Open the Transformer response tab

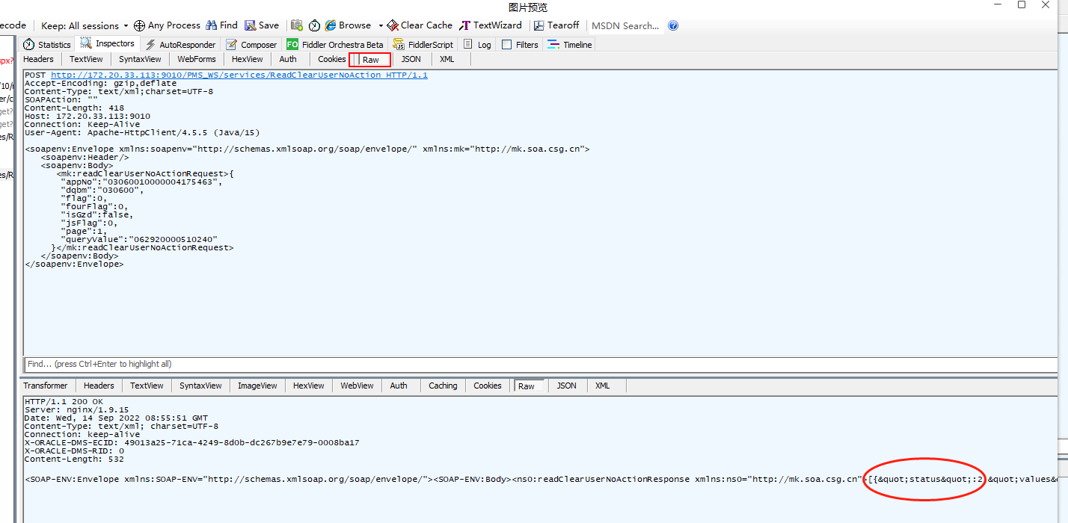[x=45, y=386]
